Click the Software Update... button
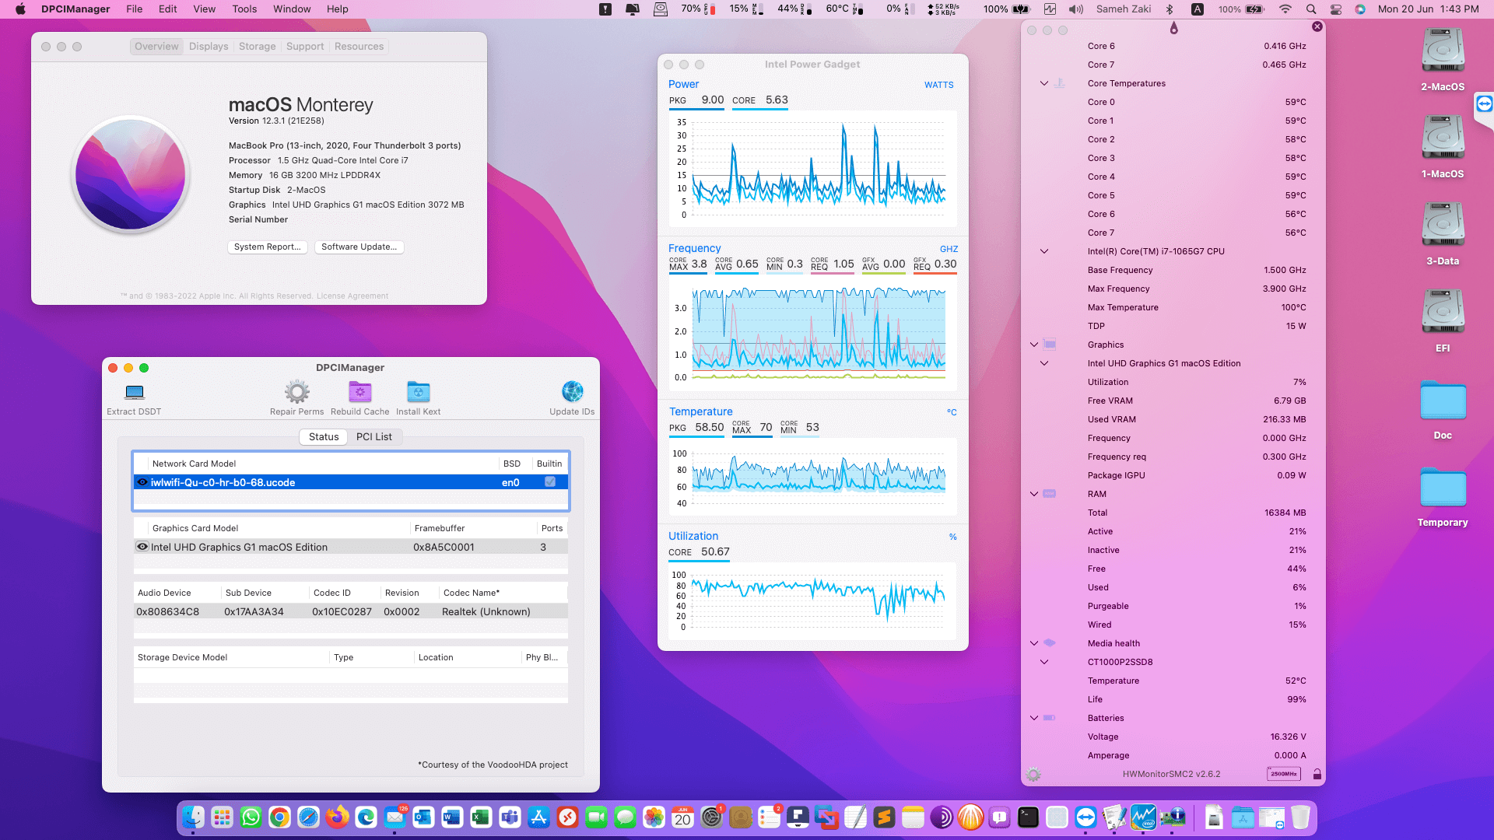 [359, 247]
